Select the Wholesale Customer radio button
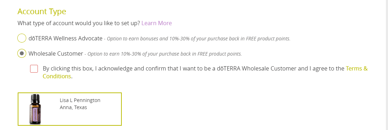This screenshot has width=388, height=130. 22,53
